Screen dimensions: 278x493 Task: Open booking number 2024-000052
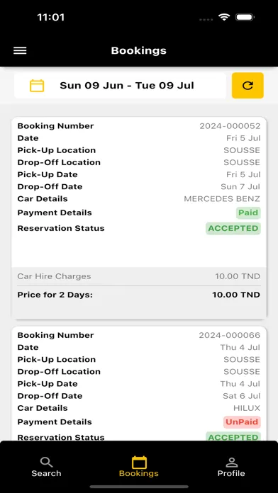point(230,126)
